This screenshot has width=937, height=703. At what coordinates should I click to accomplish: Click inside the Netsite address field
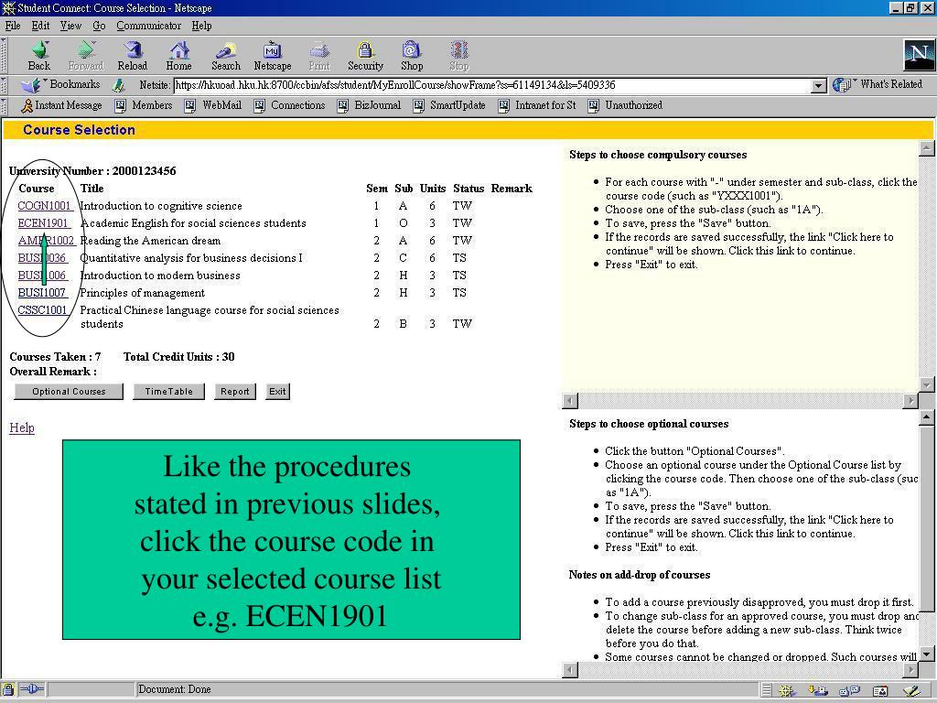coord(492,85)
